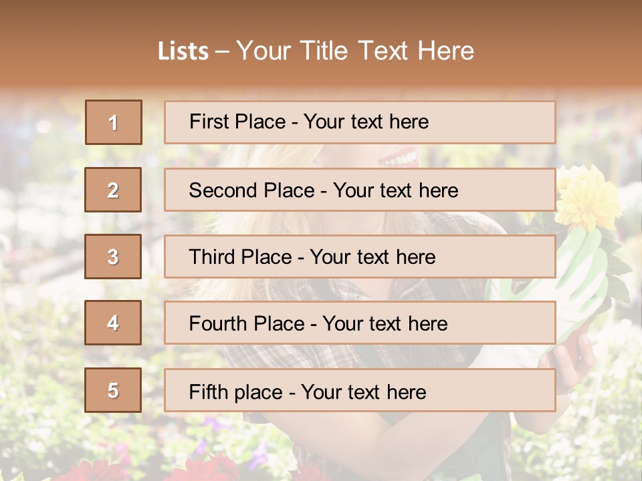The height and width of the screenshot is (481, 642).
Task: Select the Fifth place text bar
Action: 360,390
